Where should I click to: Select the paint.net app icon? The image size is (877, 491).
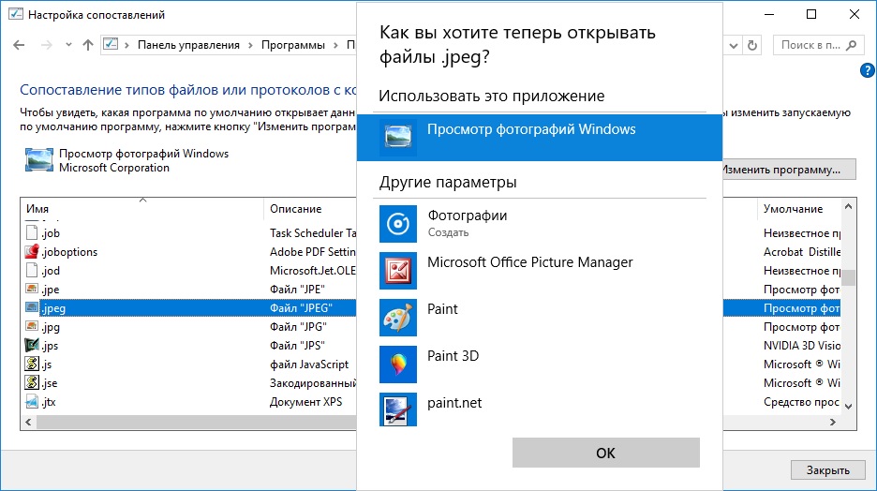point(397,409)
